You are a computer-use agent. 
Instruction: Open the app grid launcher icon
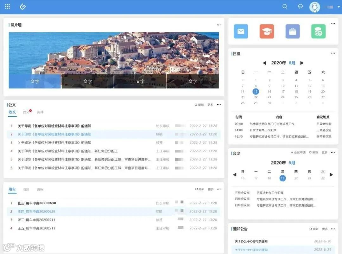pyautogui.click(x=7, y=7)
